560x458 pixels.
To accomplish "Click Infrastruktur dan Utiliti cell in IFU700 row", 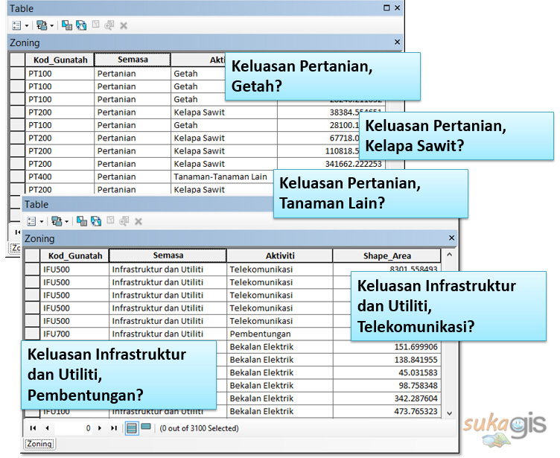I will pyautogui.click(x=168, y=334).
